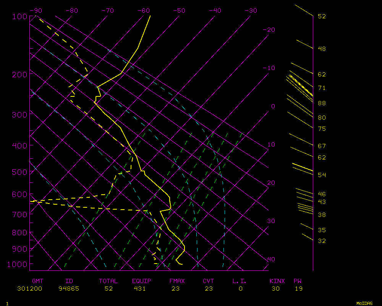Click the 700 pressure level label
382x306 pixels.
click(20, 214)
